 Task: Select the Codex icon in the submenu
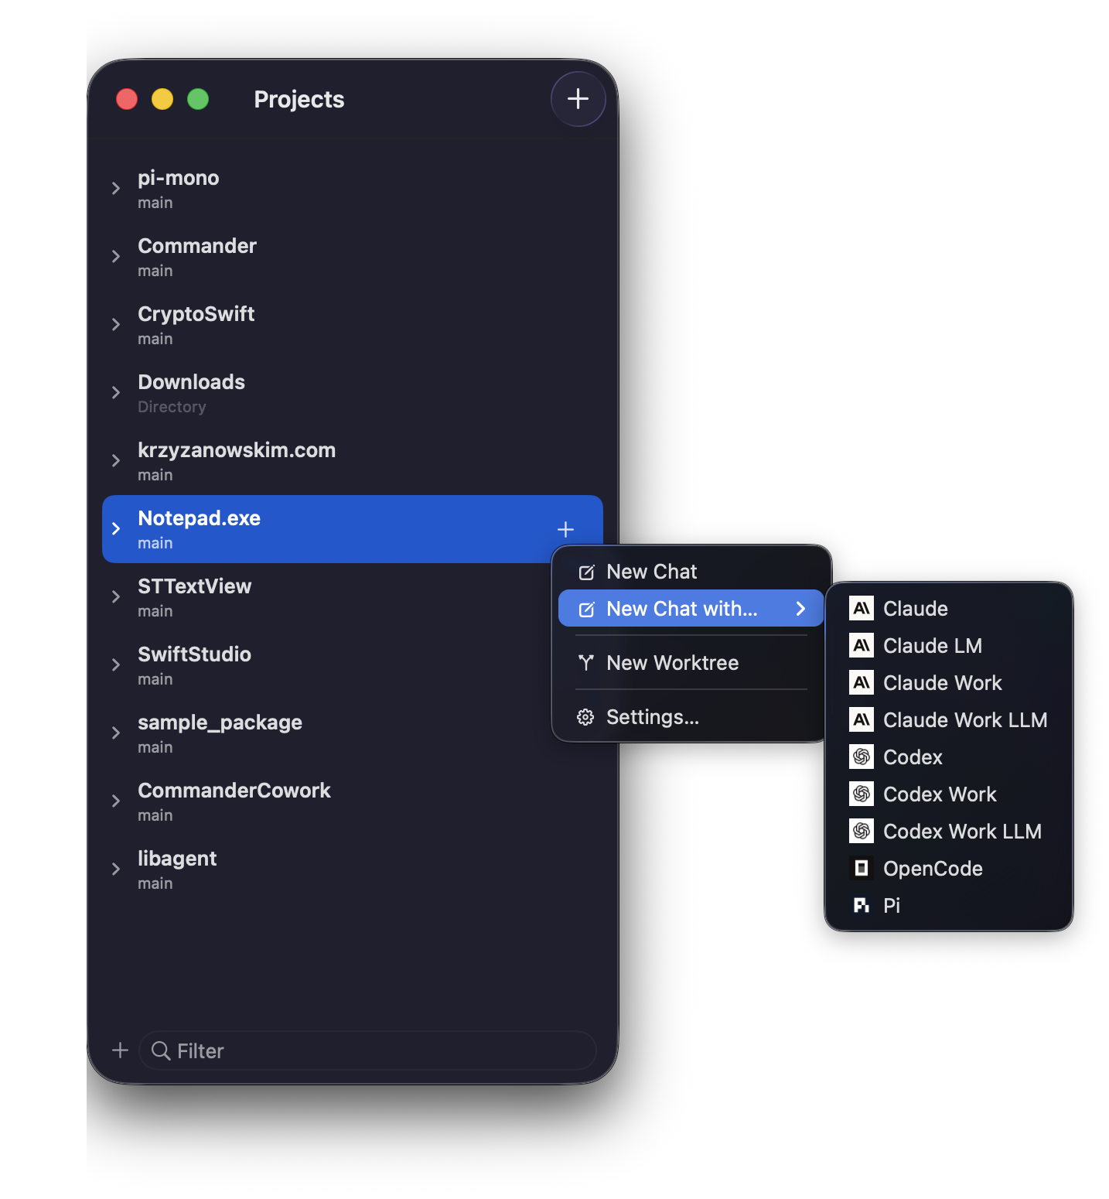[x=861, y=757]
